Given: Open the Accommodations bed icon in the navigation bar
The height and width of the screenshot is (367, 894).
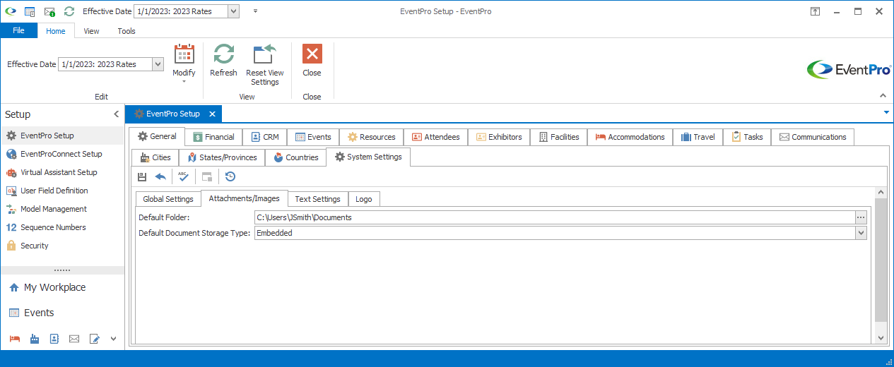Looking at the screenshot, I should coord(15,339).
